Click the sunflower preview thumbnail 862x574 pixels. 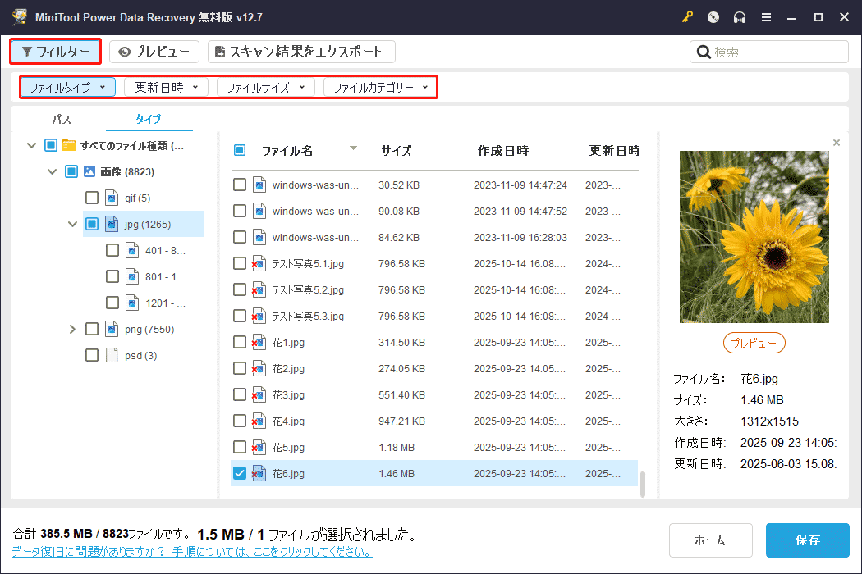(754, 236)
